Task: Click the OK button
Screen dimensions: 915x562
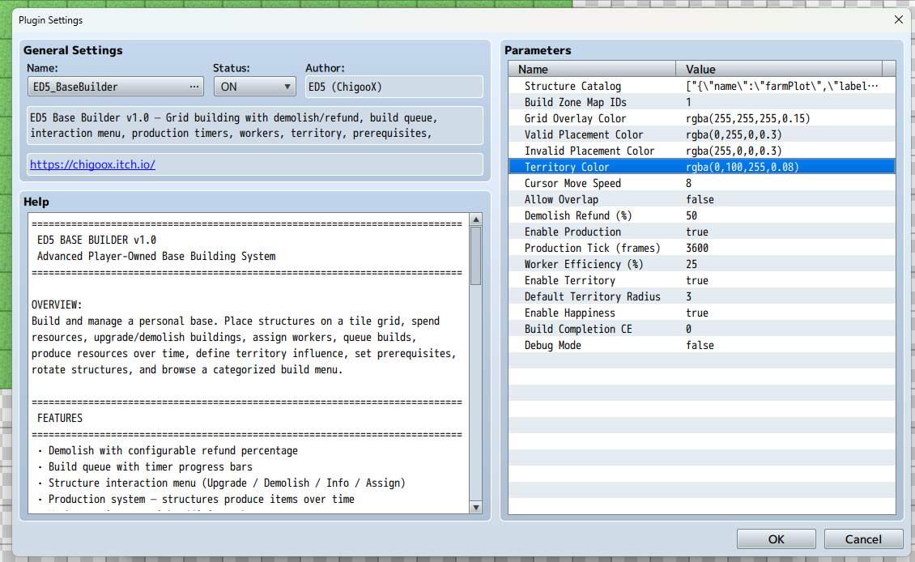Action: click(x=776, y=539)
